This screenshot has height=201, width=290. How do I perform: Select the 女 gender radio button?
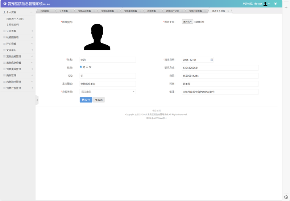(87, 67)
